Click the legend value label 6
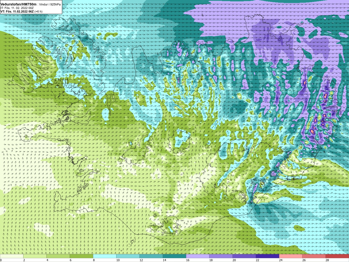Viewport: 349px width, 262px height. 70,260
